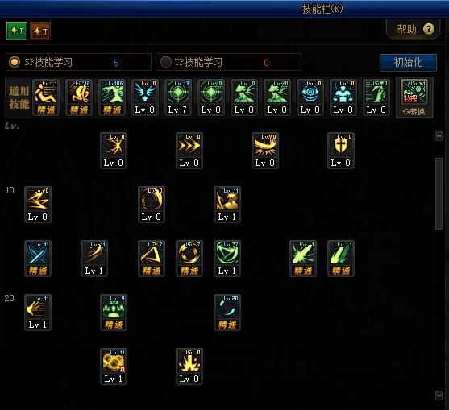Click the 初始化 reset button
The width and height of the screenshot is (449, 410).
408,62
